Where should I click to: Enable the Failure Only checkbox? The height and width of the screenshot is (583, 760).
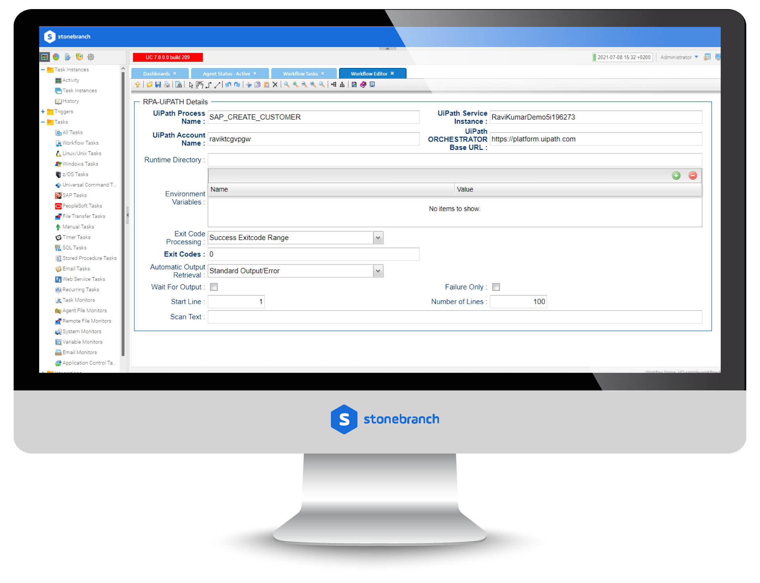pos(496,287)
